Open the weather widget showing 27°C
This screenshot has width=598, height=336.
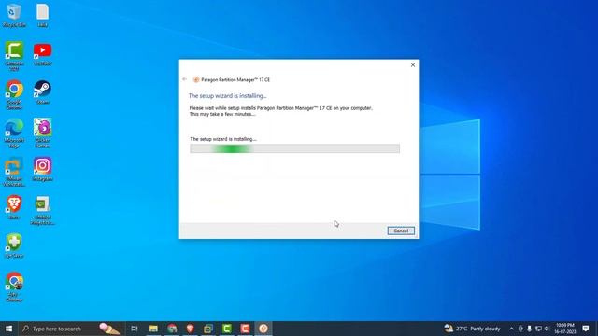472,329
